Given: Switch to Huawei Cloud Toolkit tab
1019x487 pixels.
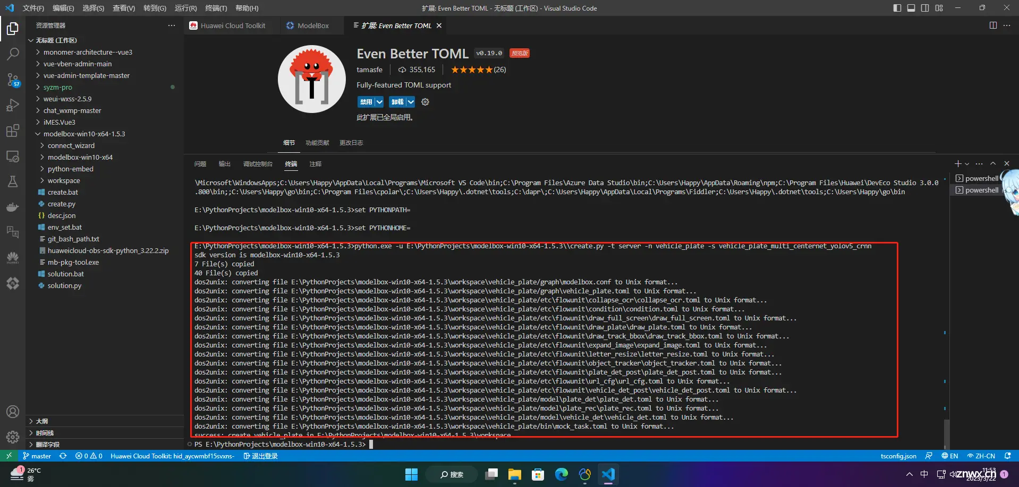Looking at the screenshot, I should 233,25.
